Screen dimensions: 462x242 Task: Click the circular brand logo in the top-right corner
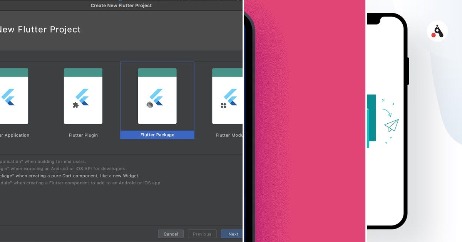pos(437,31)
